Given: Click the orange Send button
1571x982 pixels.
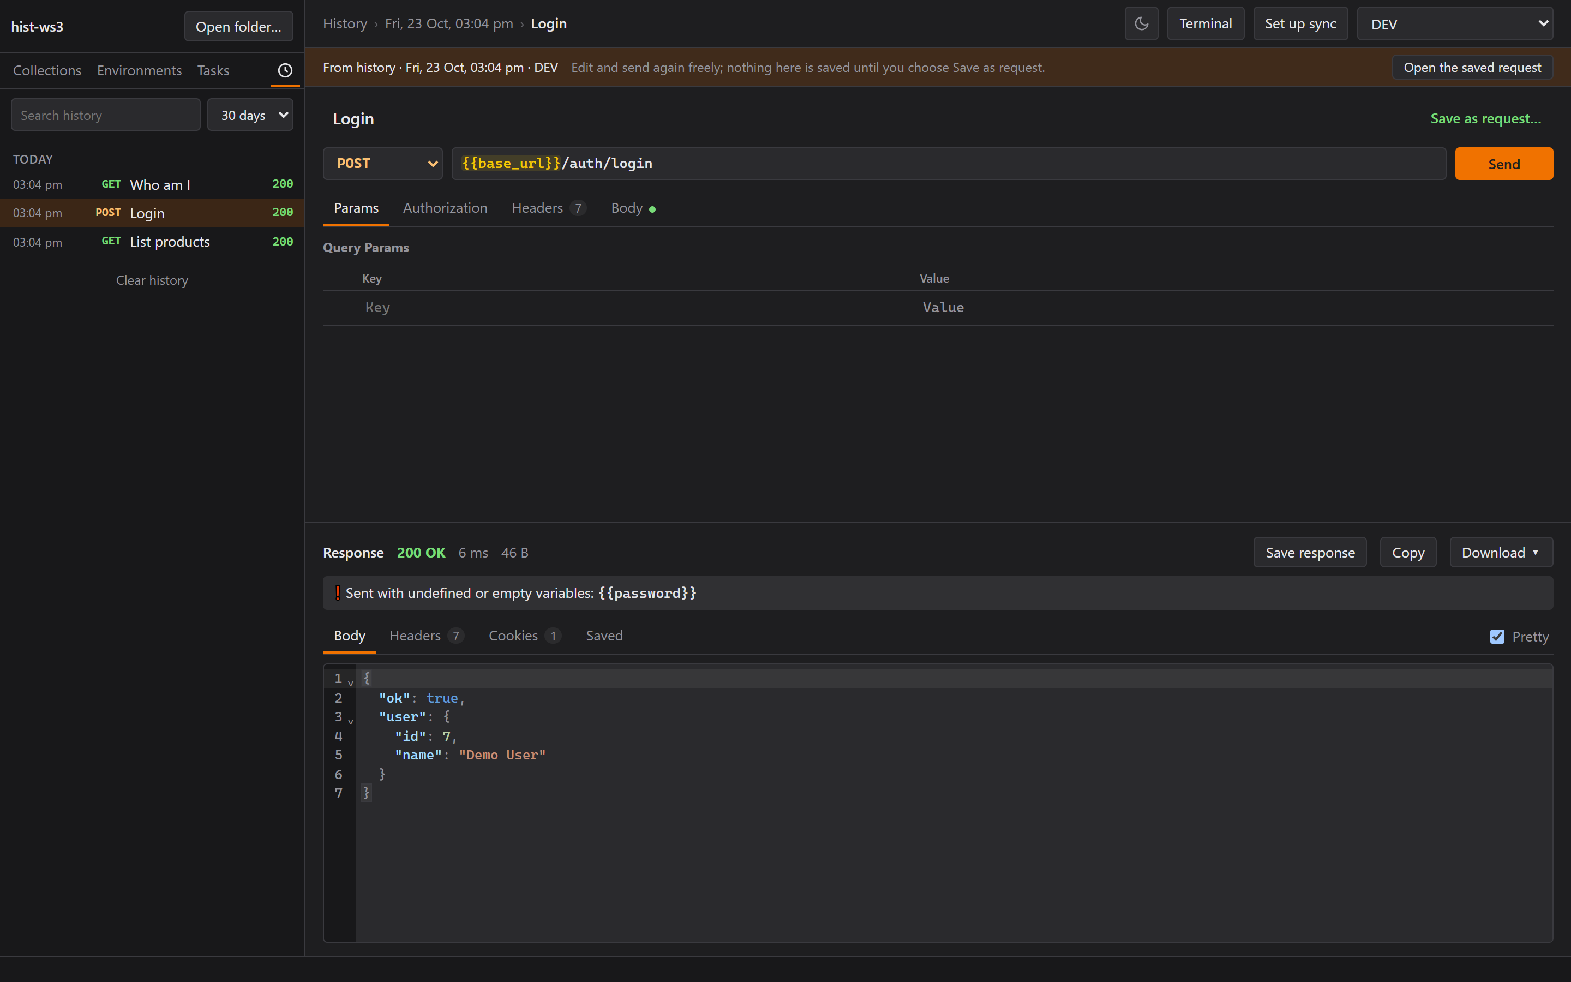Looking at the screenshot, I should tap(1503, 164).
